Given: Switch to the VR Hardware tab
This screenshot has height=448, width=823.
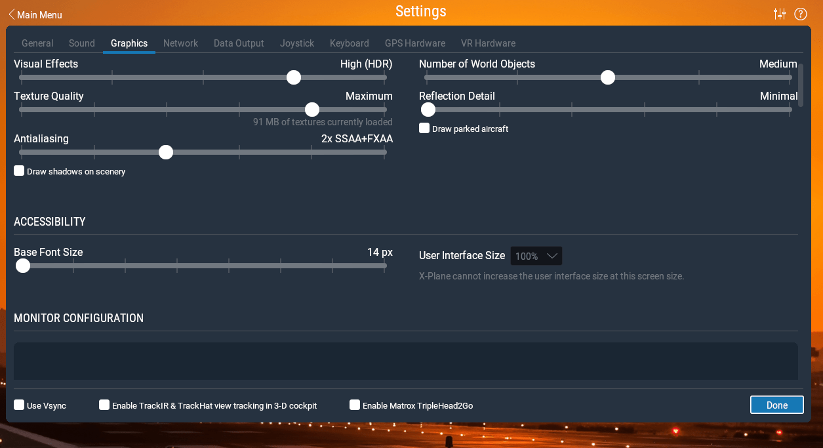Looking at the screenshot, I should coord(488,43).
